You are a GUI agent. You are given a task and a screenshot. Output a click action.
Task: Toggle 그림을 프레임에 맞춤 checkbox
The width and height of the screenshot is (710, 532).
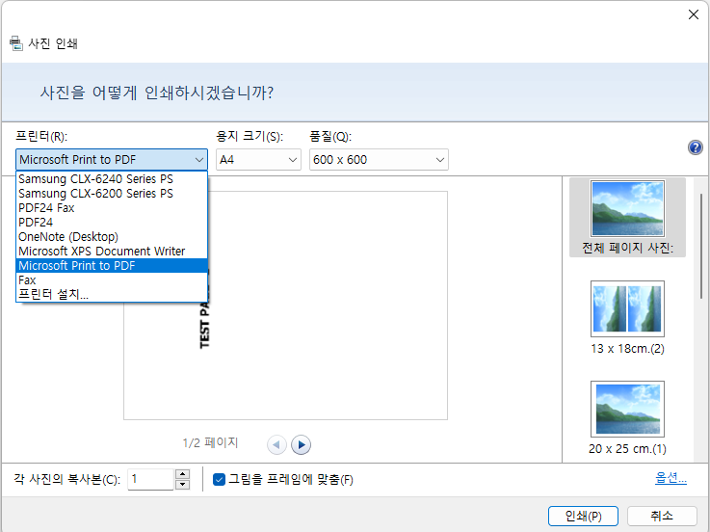click(x=219, y=479)
